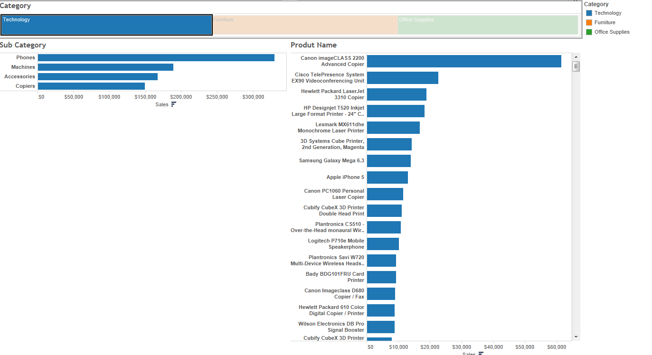Click the Plantronics Savi W720 label

point(328,261)
